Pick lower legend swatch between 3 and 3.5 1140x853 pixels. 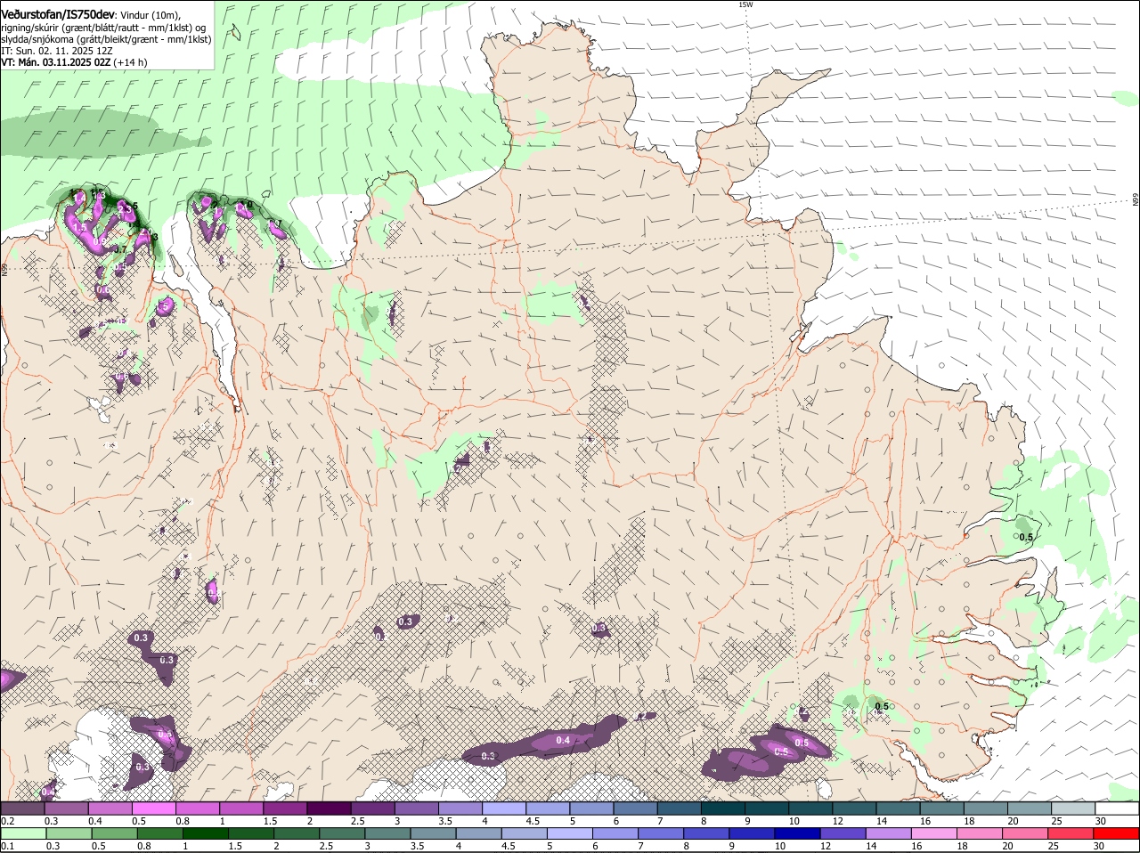pos(387,834)
